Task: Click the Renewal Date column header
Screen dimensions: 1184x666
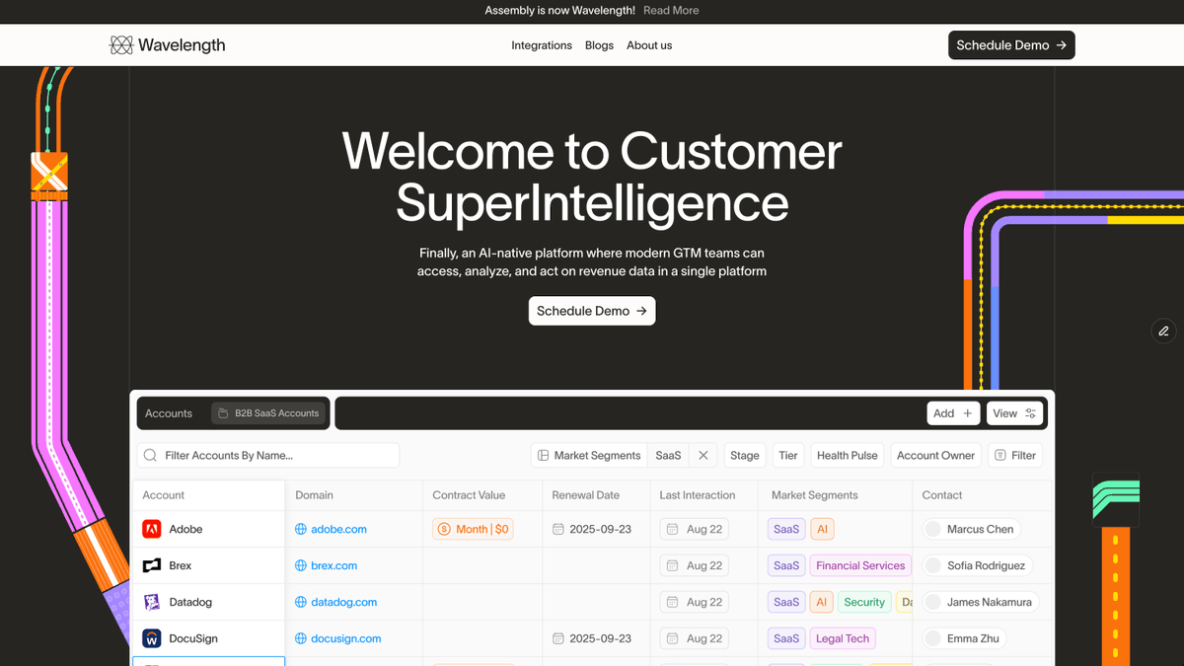Action: pyautogui.click(x=586, y=495)
